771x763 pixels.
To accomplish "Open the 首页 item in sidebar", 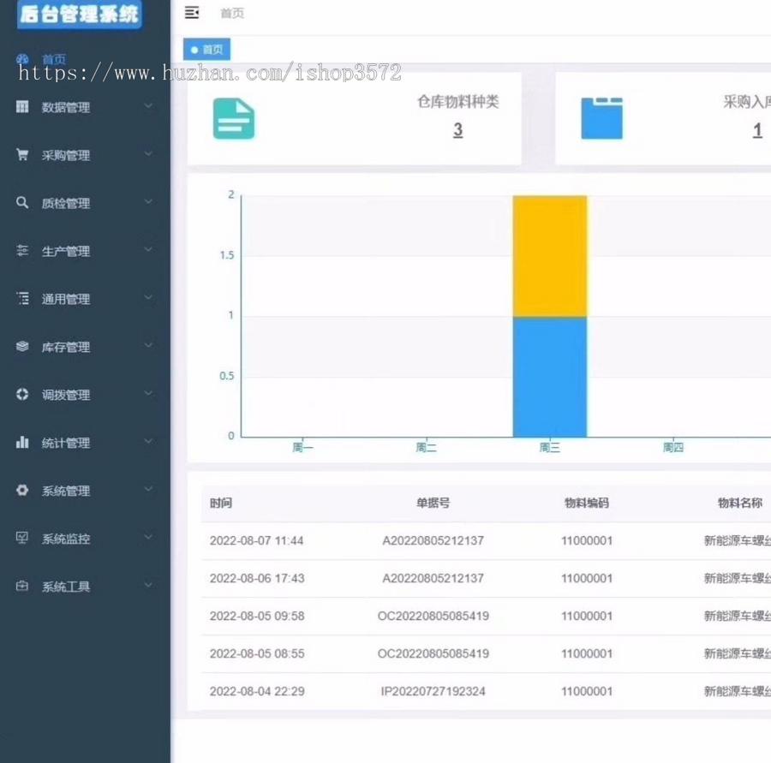I will coord(54,59).
